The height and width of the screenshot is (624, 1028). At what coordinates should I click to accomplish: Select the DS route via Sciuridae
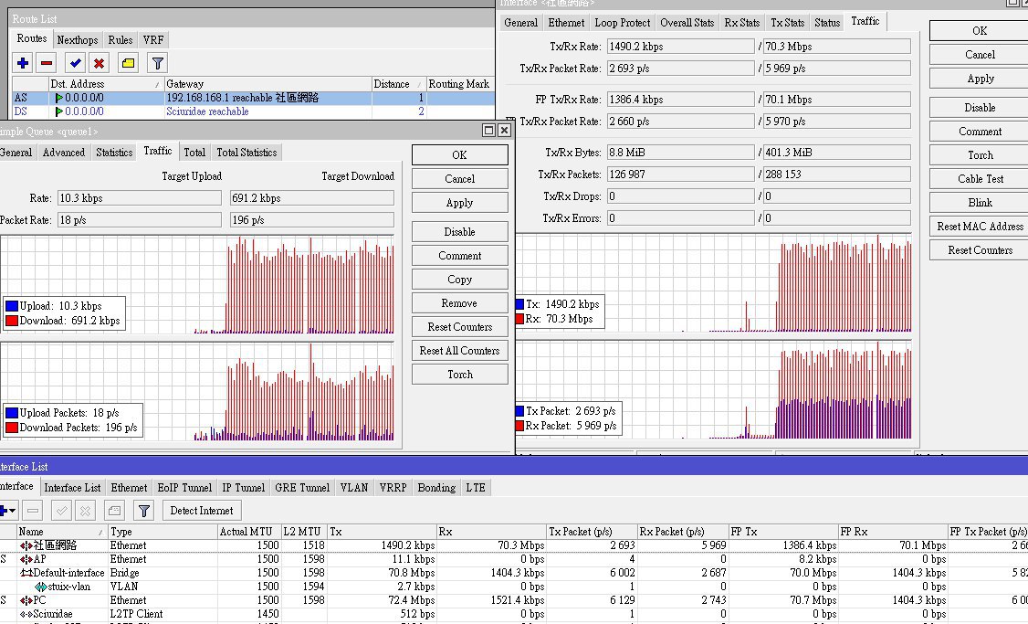pyautogui.click(x=253, y=111)
